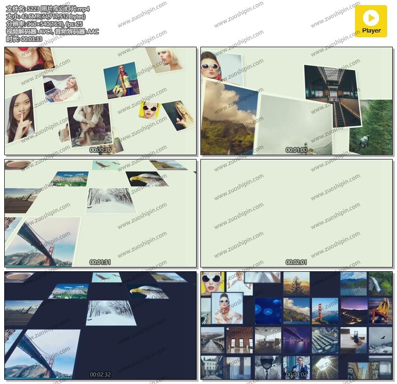Click the codec line showing AVC1 and AAC
Viewport: 397px width, 384px height.
(52, 32)
